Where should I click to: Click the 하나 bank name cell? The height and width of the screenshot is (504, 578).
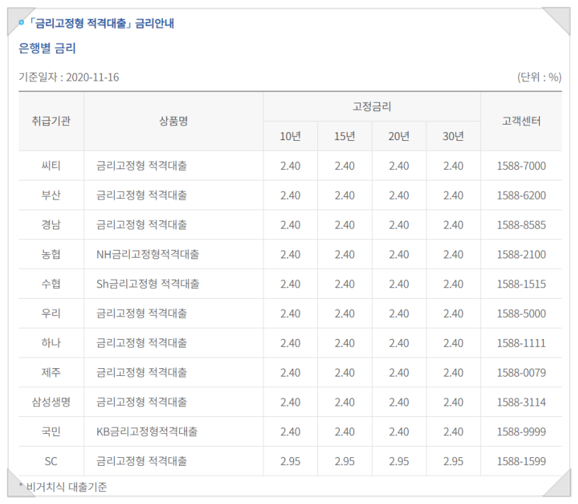pos(51,343)
